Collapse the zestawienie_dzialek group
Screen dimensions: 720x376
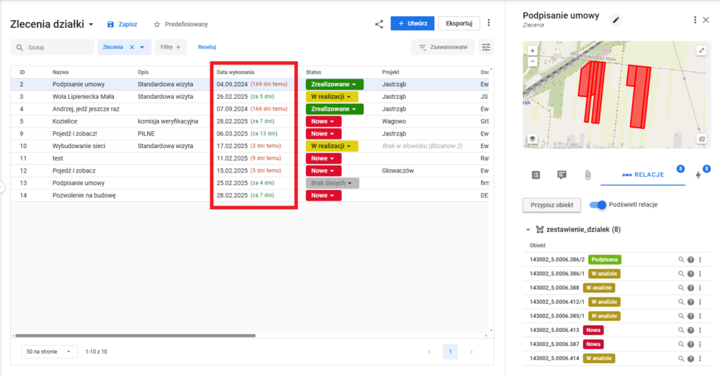click(x=528, y=229)
